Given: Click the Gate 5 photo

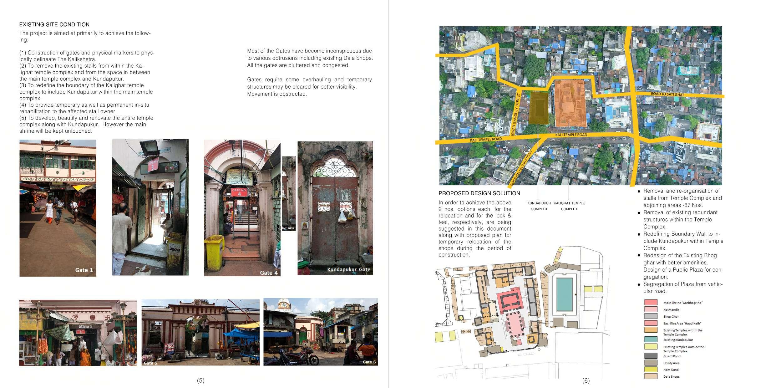Looking at the screenshot, I should pyautogui.click(x=200, y=332).
